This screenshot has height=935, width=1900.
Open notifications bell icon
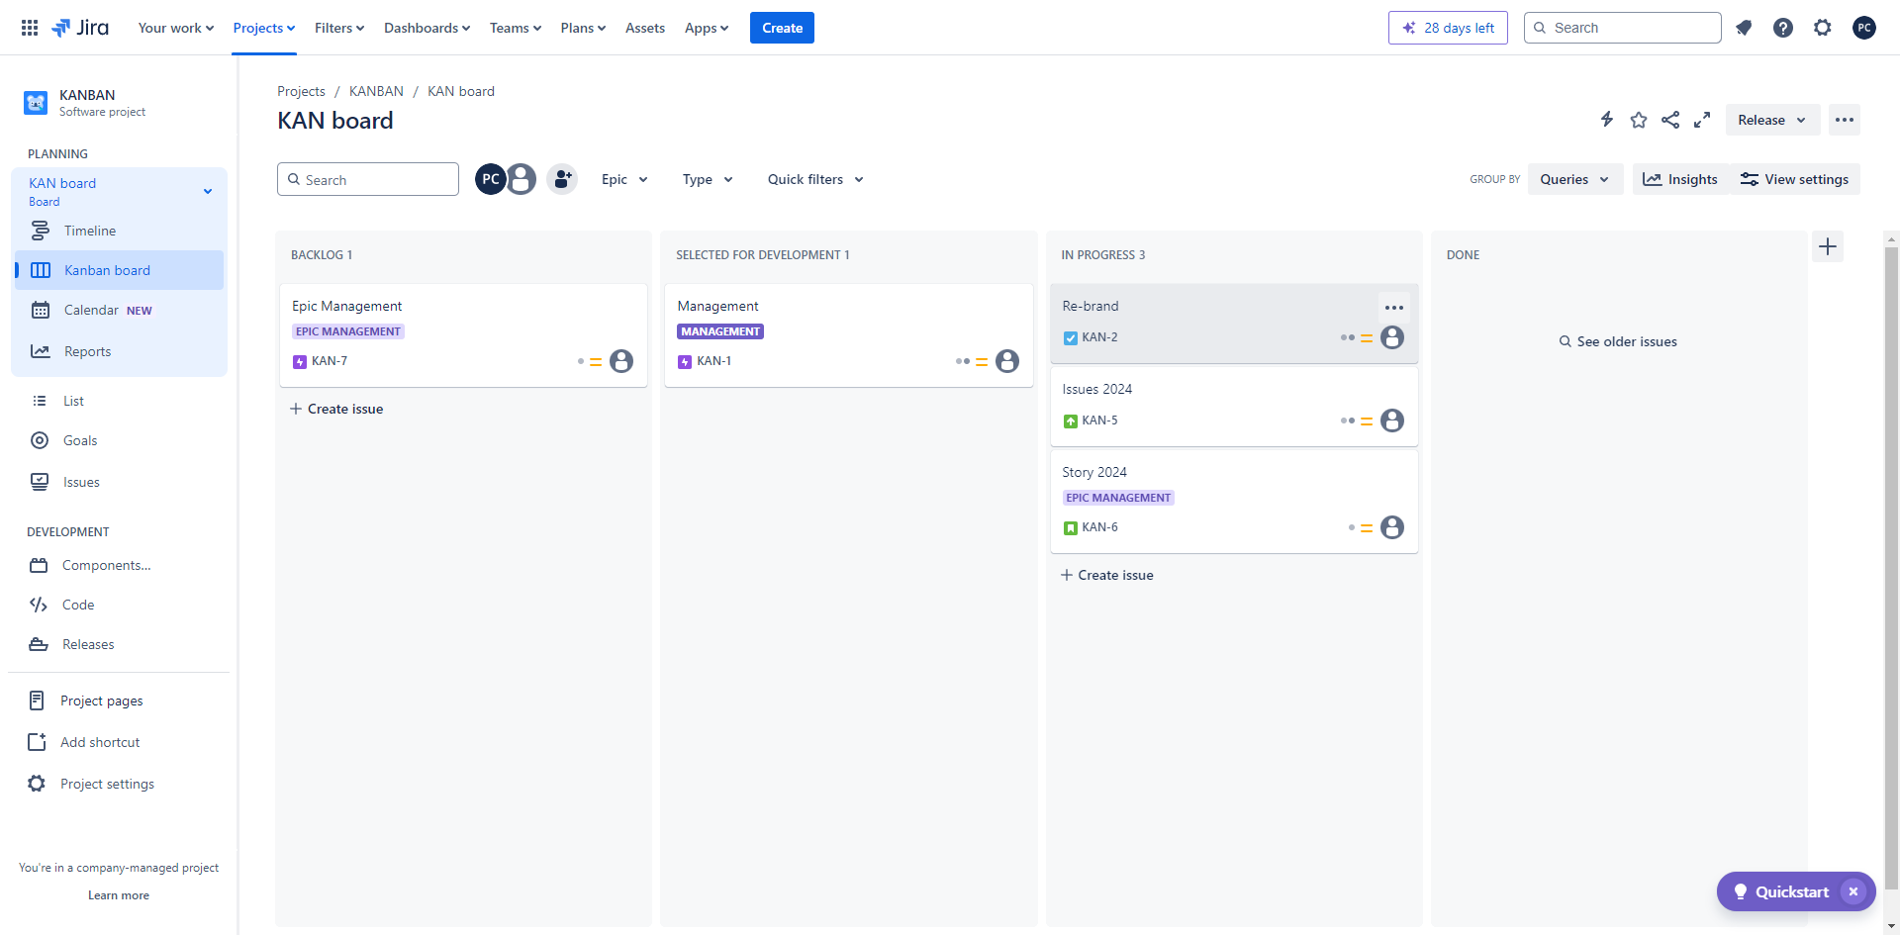pos(1744,28)
